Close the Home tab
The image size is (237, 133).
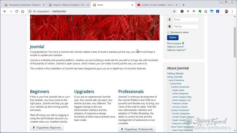tap(132, 5)
